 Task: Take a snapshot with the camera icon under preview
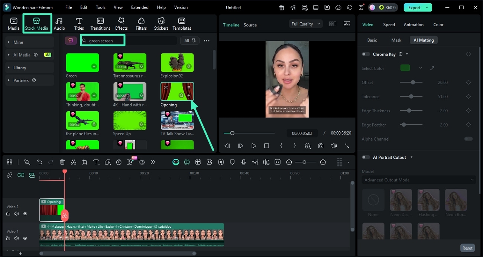click(x=321, y=146)
